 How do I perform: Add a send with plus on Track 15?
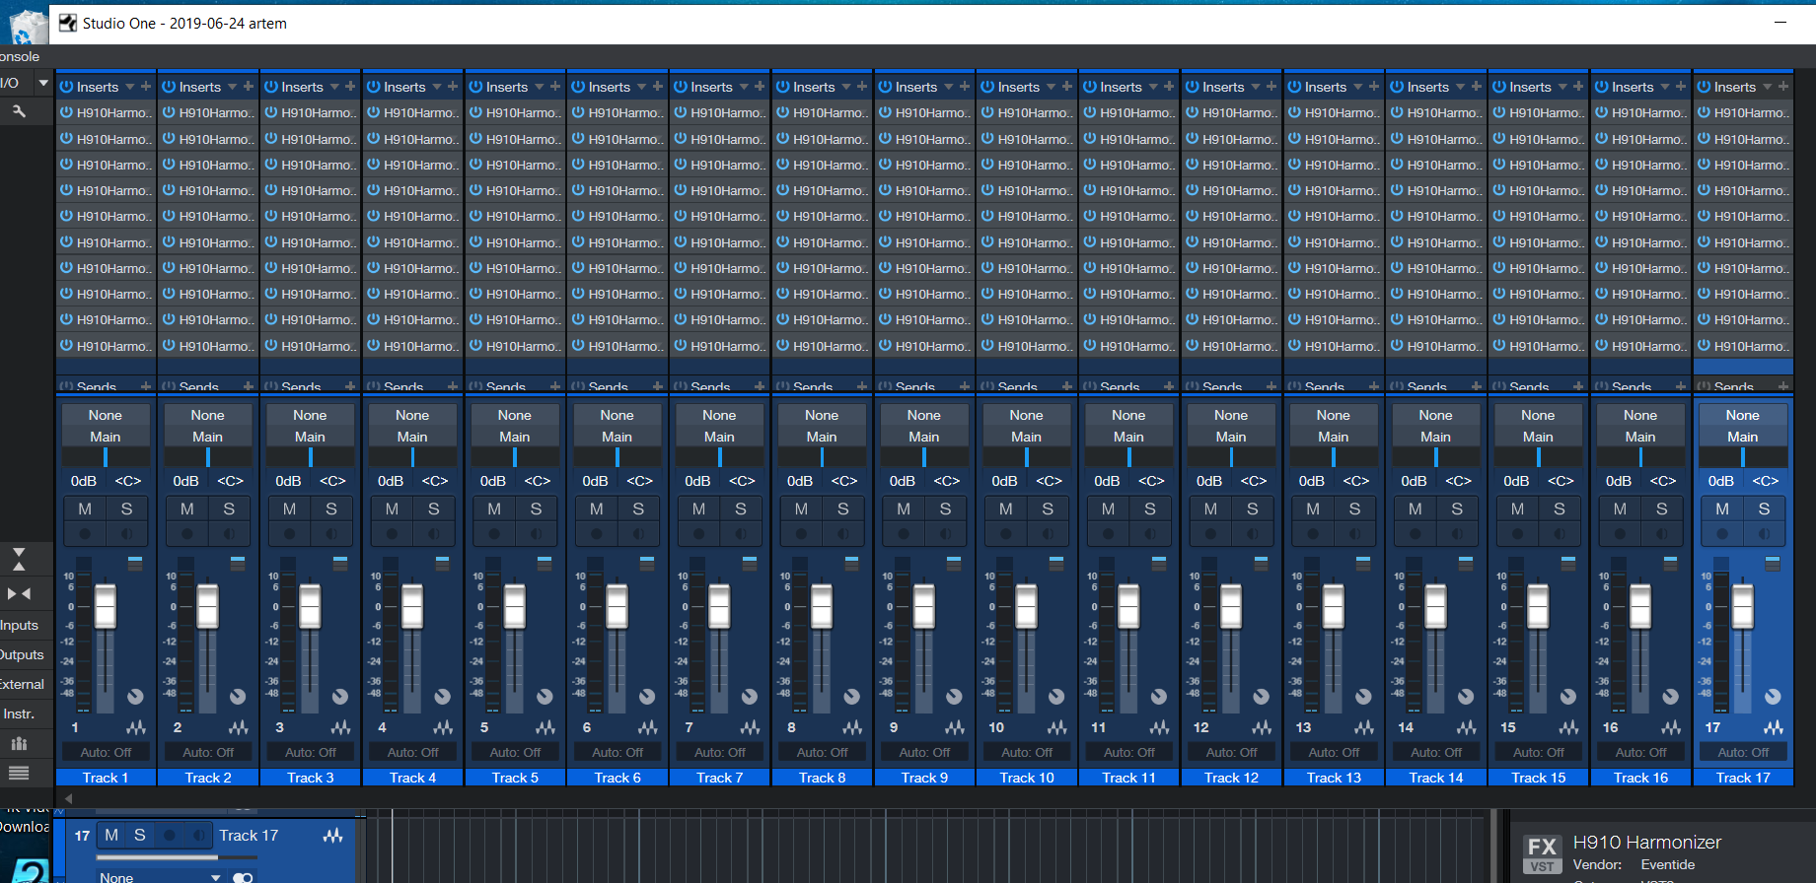pos(1578,386)
